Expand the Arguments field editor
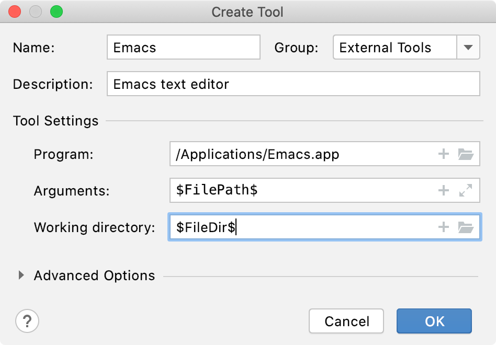 (466, 190)
